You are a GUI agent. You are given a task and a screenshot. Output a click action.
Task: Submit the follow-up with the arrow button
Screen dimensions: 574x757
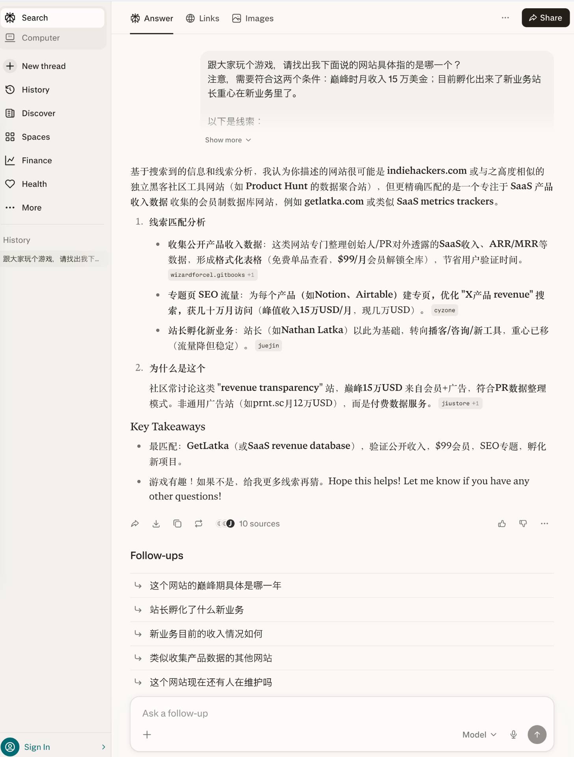[x=537, y=735]
